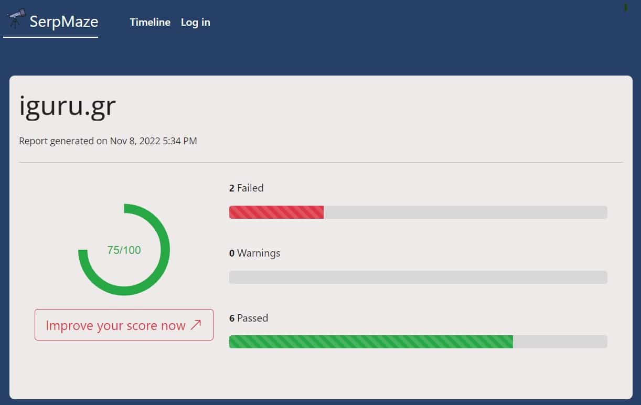Image resolution: width=641 pixels, height=405 pixels.
Task: Open the Timeline page
Action: coord(150,22)
